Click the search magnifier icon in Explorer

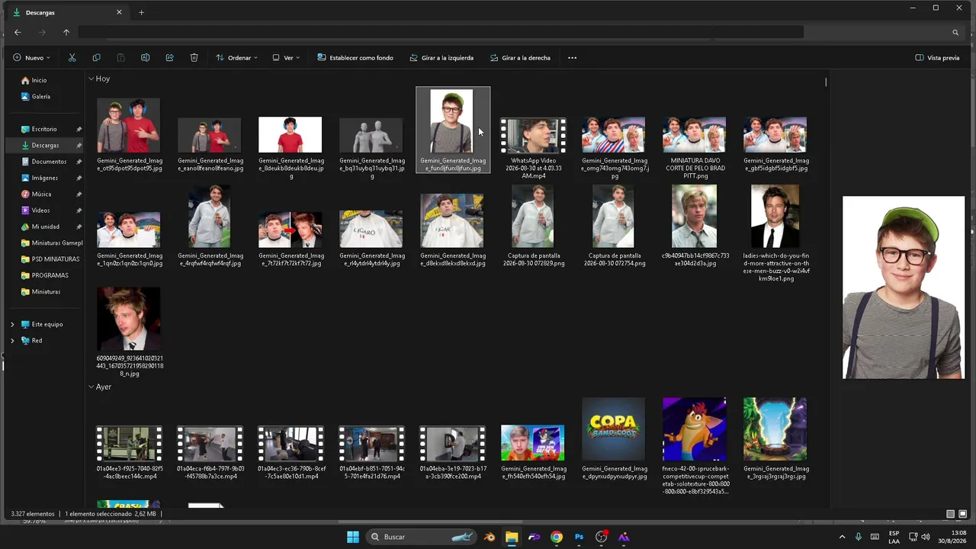click(x=955, y=32)
